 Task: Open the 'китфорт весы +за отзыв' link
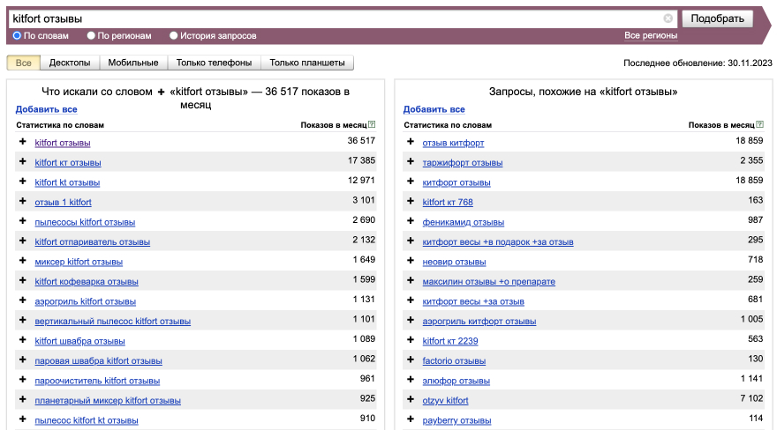click(x=473, y=301)
